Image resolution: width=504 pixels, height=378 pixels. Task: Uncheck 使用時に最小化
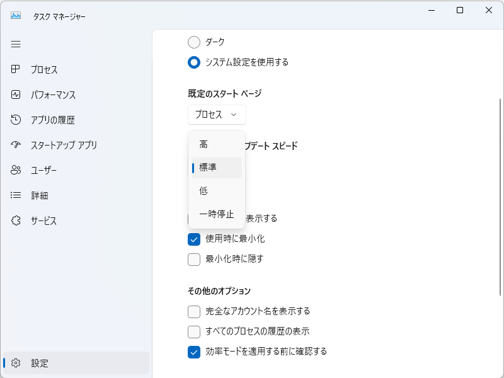click(194, 239)
